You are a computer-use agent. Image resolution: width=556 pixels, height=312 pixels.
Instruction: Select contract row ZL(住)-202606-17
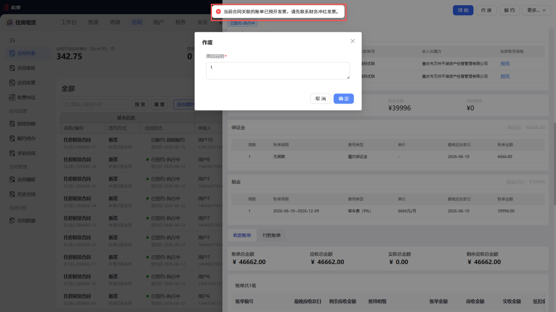(141, 143)
